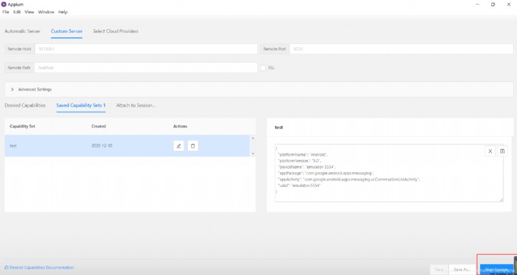Focus the Remote Path field
This screenshot has width=517, height=275.
tap(146, 68)
